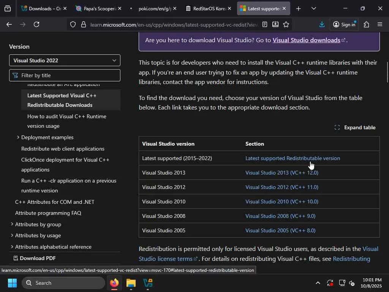Bookmark this page with star icon
This screenshot has height=292, width=389.
click(x=286, y=24)
